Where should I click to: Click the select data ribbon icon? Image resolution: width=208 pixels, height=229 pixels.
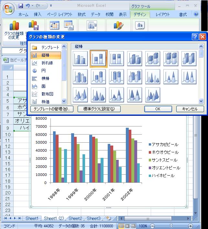point(69,25)
